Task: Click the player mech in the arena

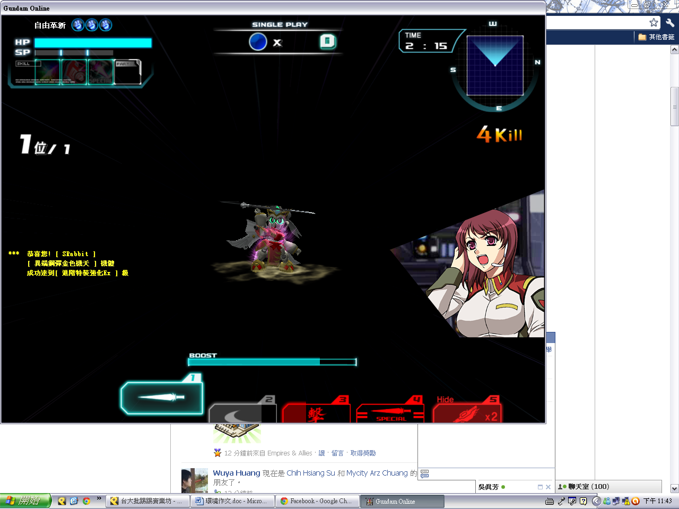Action: coord(273,239)
